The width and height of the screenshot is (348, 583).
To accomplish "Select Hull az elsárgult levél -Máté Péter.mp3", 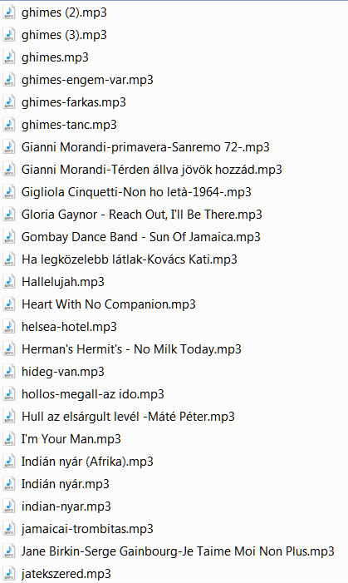I will (x=128, y=417).
